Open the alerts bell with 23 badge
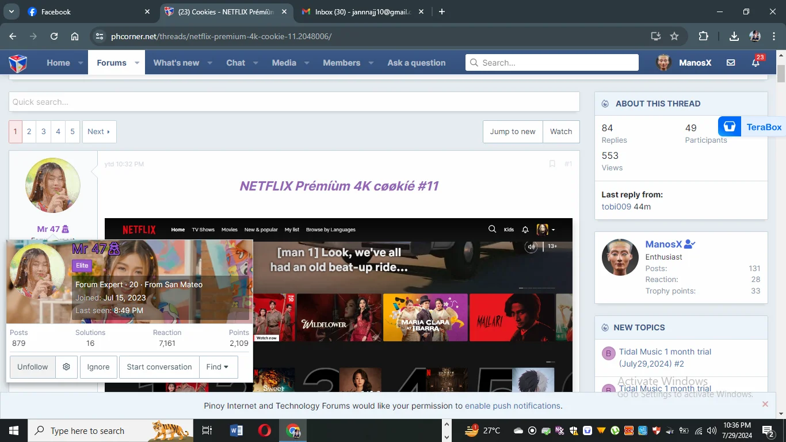The width and height of the screenshot is (786, 442). point(756,62)
